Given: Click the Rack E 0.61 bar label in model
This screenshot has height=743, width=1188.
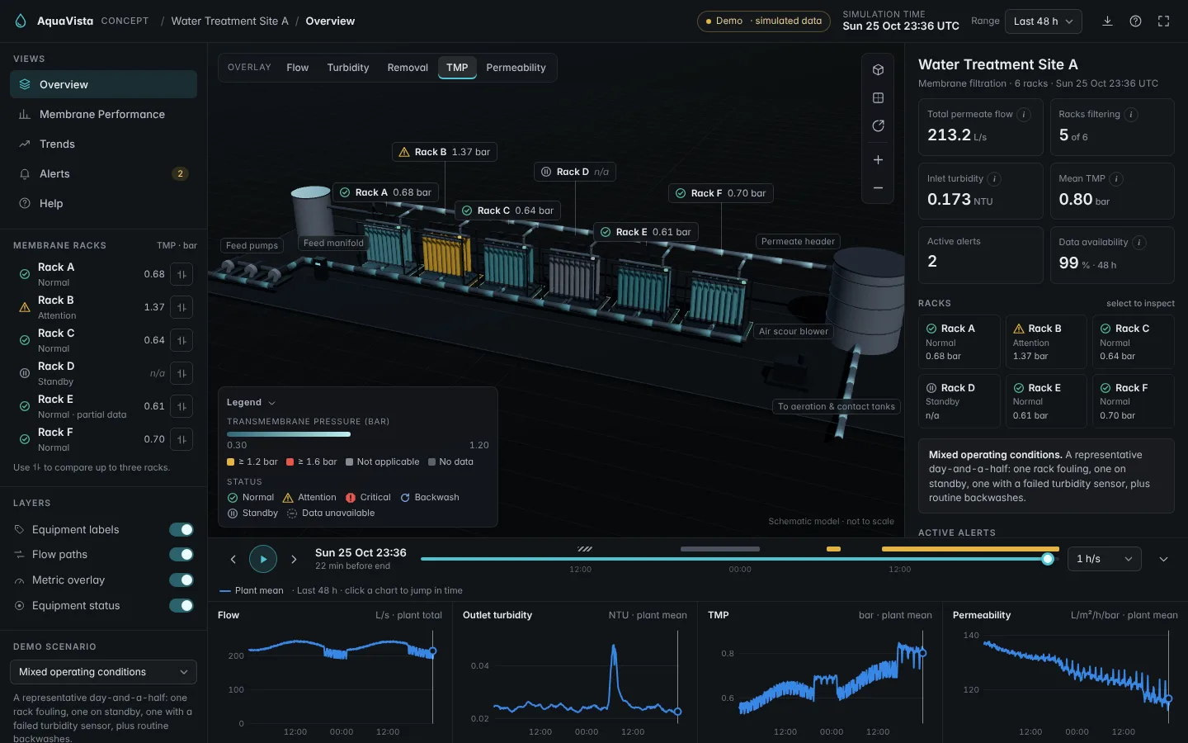Looking at the screenshot, I should [646, 233].
